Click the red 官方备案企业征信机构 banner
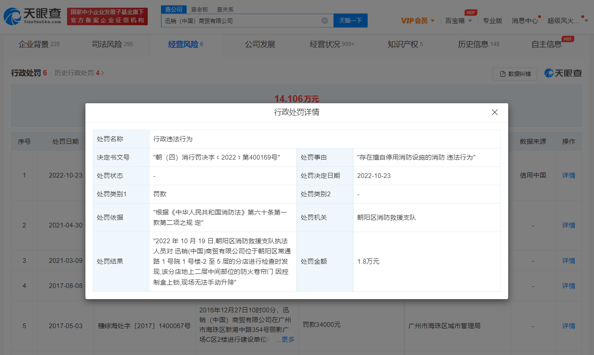This screenshot has height=355, width=594. point(107,16)
